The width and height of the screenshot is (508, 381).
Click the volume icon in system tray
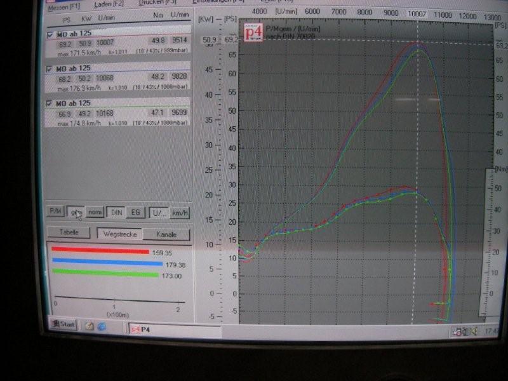473,331
